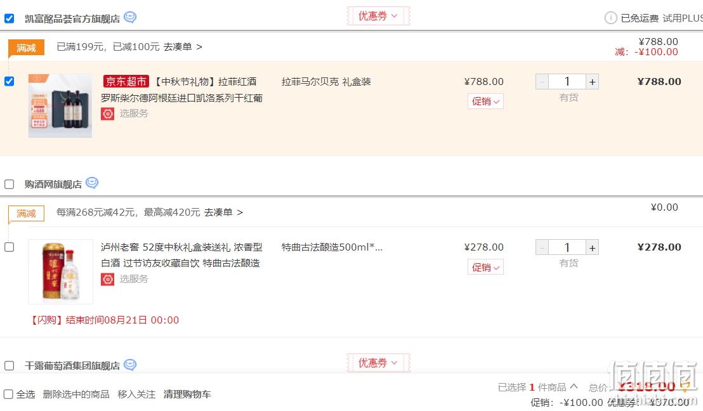Open 优惠券 dropdown for 干露葡萄酒集团 store

pyautogui.click(x=378, y=363)
